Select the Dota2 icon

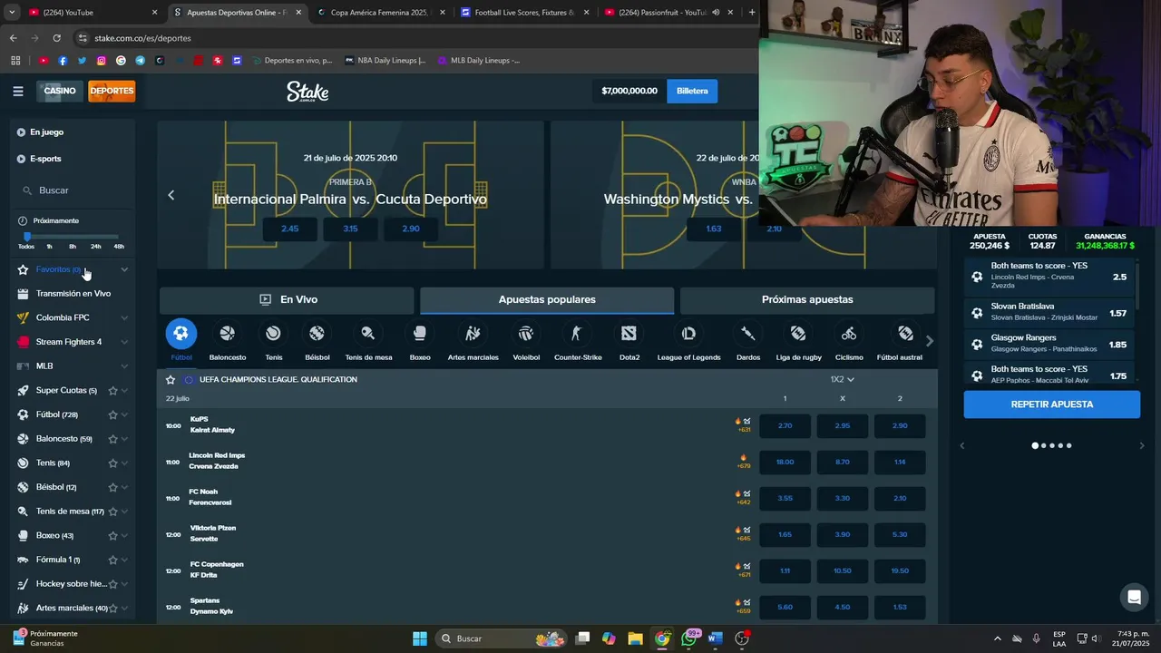629,334
